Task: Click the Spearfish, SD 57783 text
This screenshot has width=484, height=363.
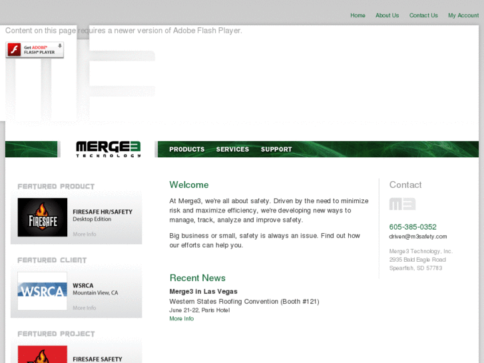Action: pos(415,268)
